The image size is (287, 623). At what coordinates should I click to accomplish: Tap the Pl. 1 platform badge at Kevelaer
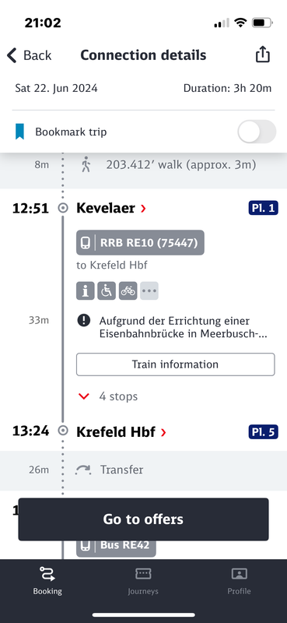tap(263, 208)
